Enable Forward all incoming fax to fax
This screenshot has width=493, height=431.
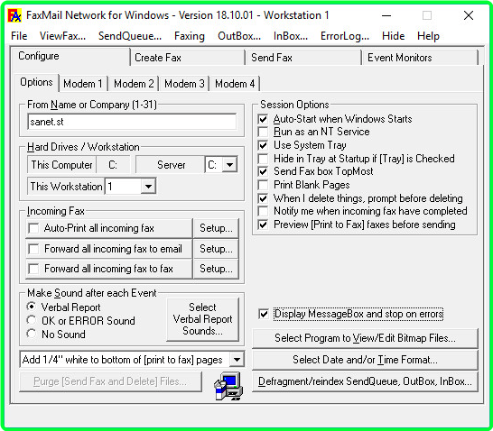33,269
